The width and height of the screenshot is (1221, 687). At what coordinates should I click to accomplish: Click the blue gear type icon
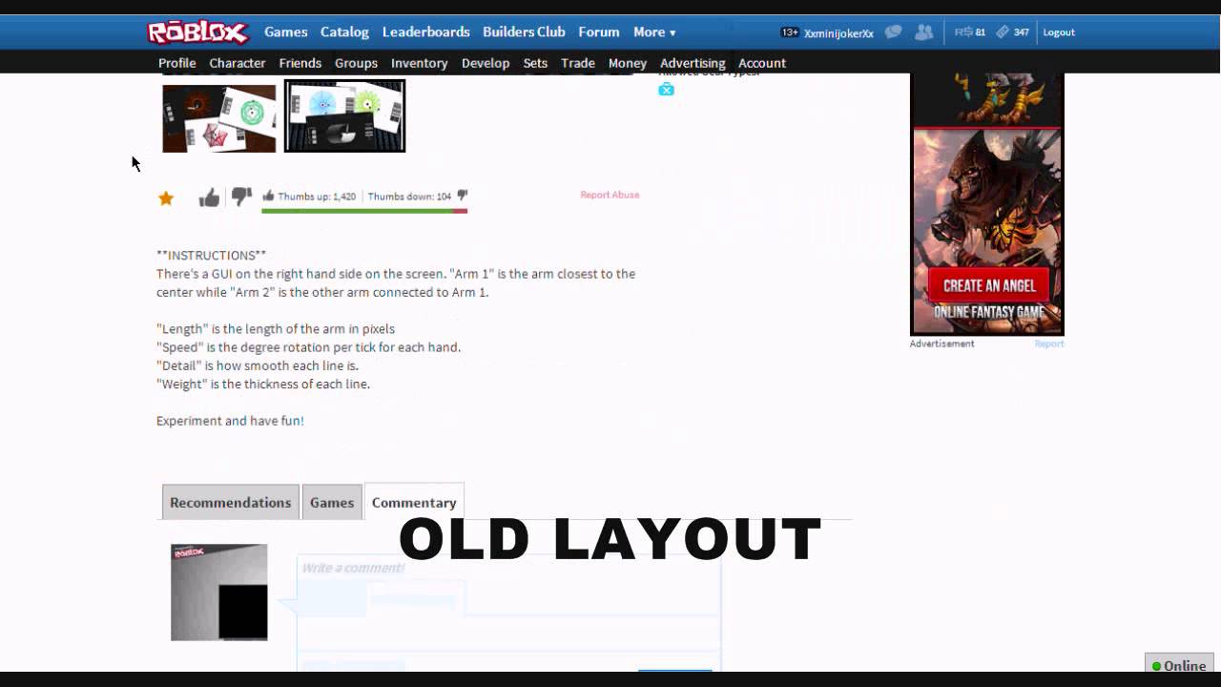(x=666, y=90)
